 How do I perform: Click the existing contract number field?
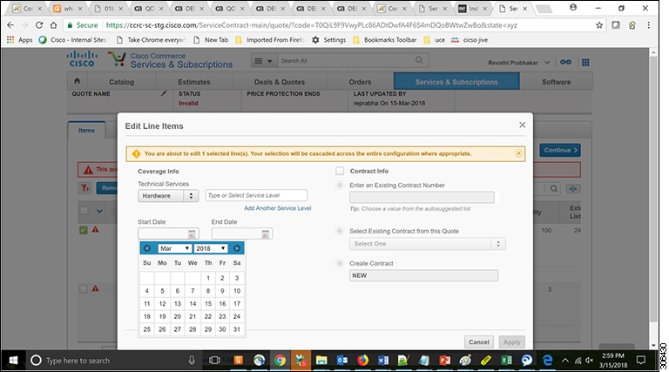[422, 197]
